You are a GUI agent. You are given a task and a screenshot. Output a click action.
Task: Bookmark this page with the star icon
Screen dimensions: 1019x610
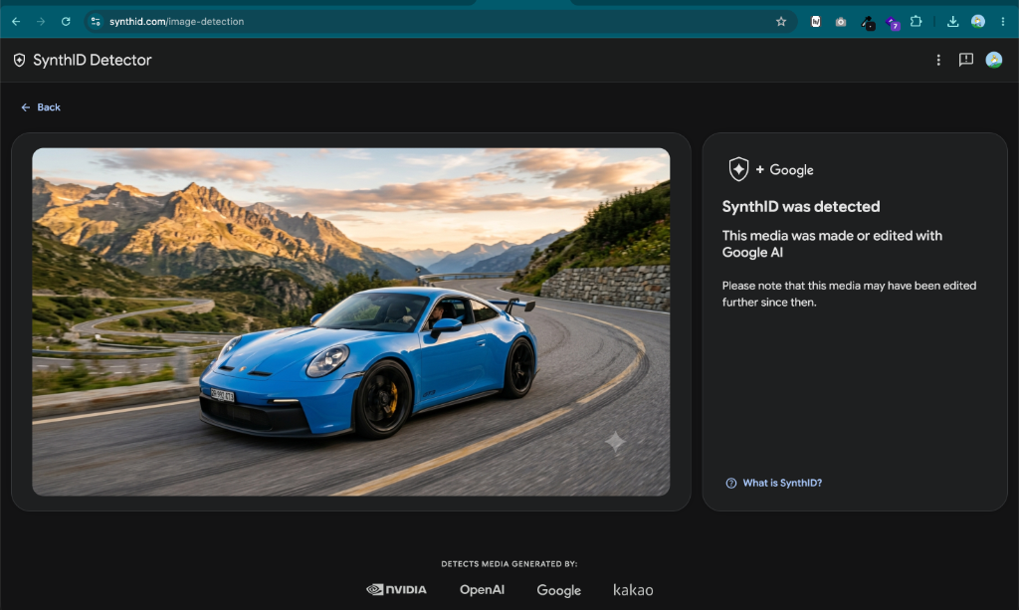click(x=781, y=22)
